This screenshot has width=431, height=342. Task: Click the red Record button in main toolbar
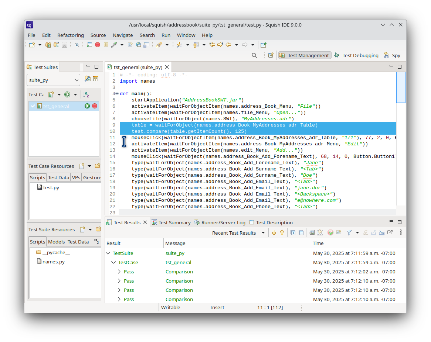click(x=98, y=45)
